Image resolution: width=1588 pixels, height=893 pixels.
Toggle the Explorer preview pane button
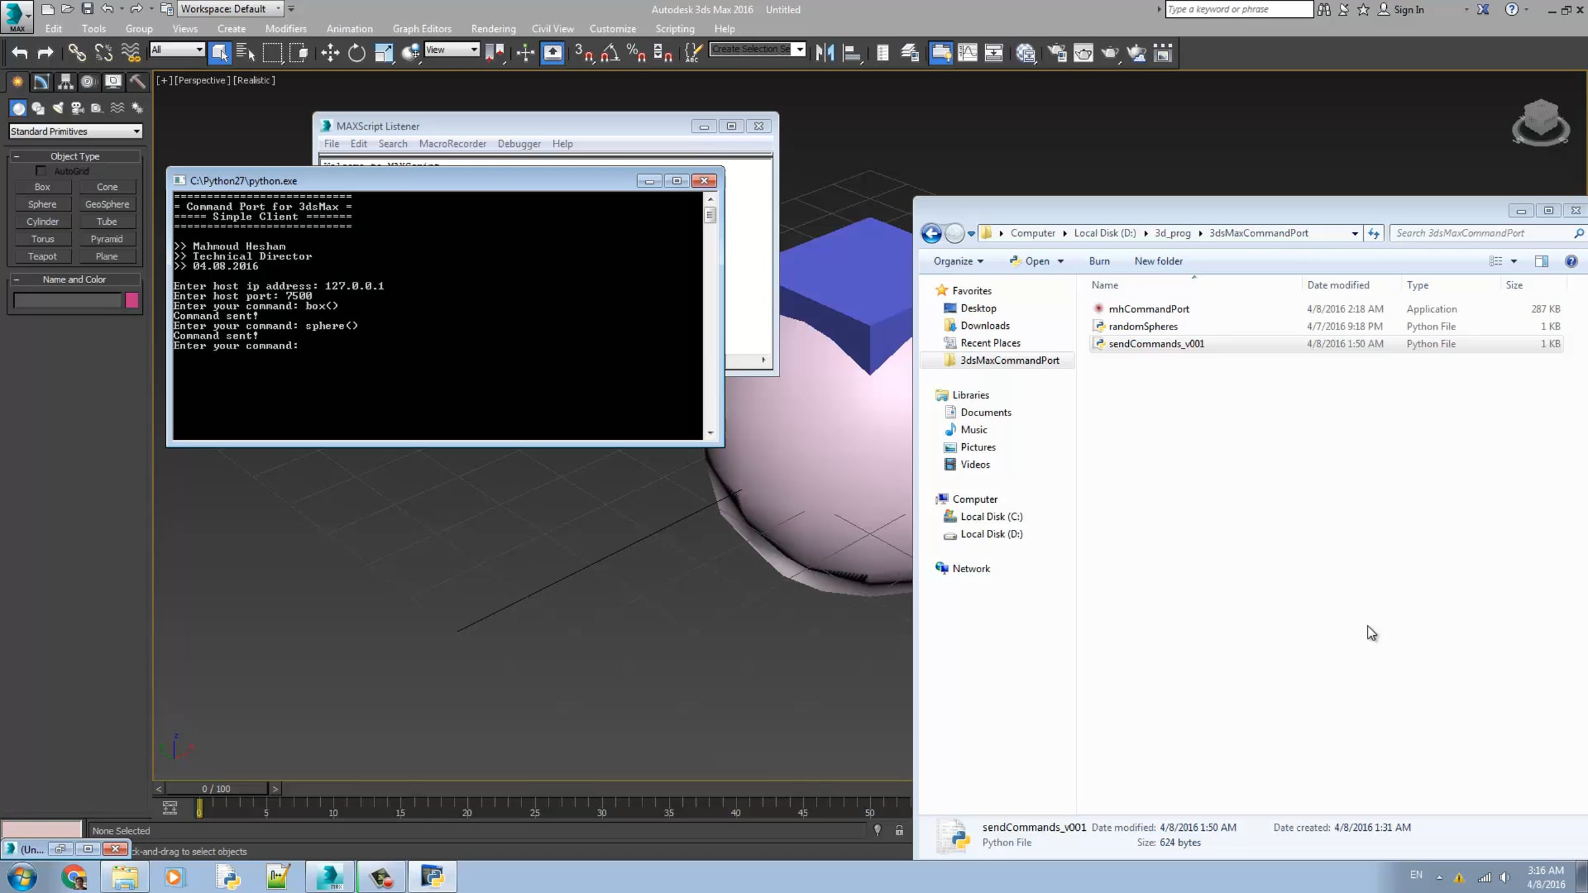(1541, 261)
